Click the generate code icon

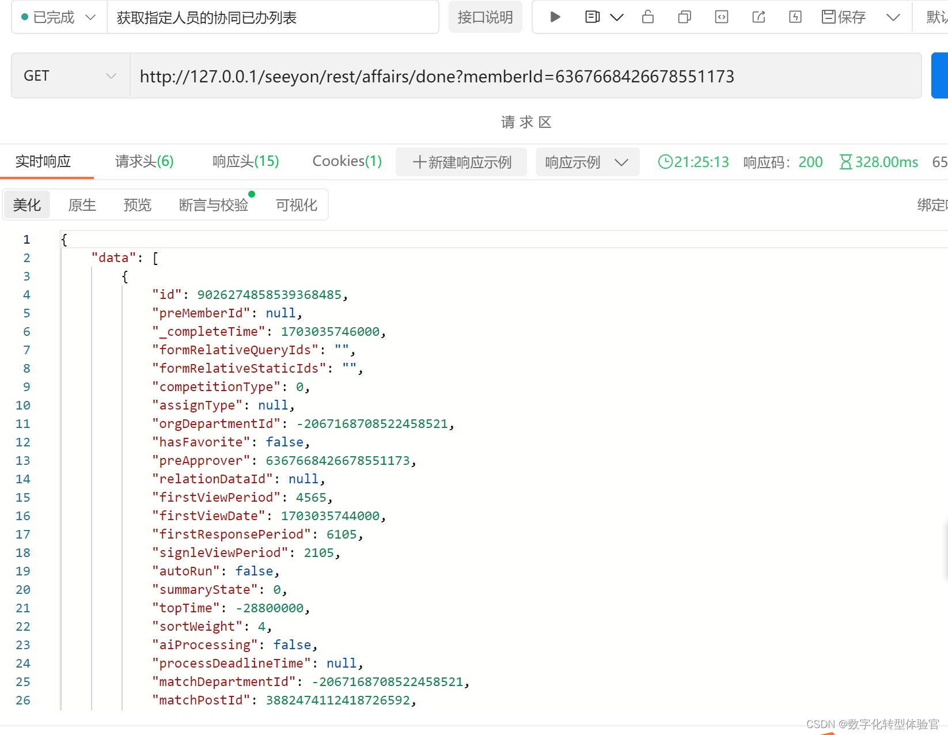(x=722, y=17)
